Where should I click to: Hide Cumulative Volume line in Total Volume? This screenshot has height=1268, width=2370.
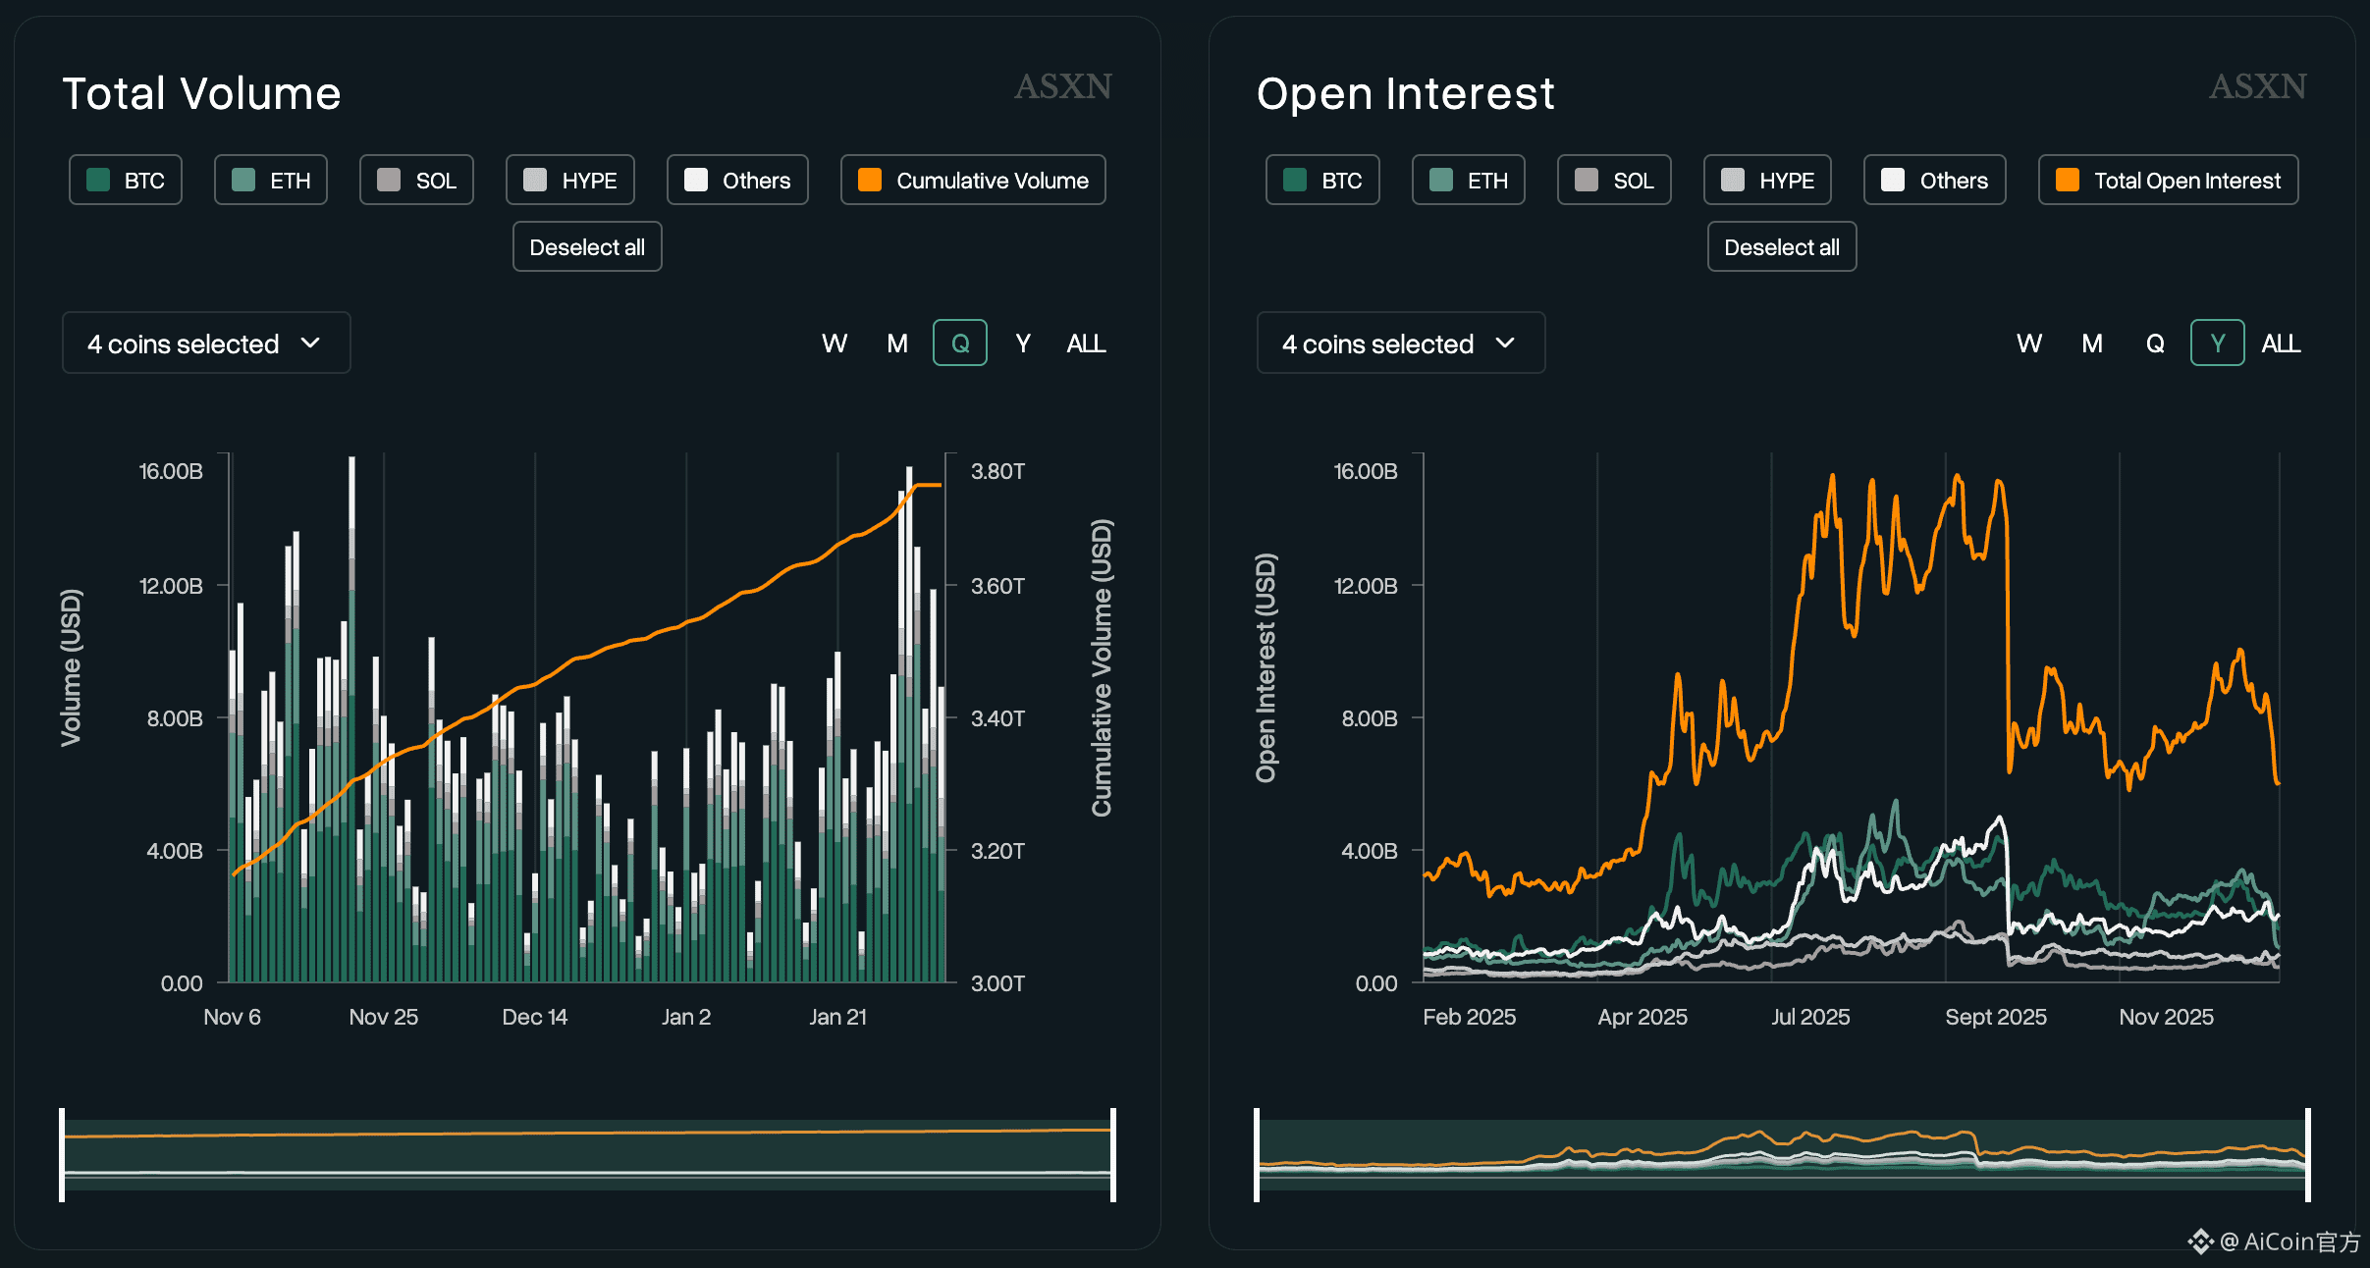point(973,180)
